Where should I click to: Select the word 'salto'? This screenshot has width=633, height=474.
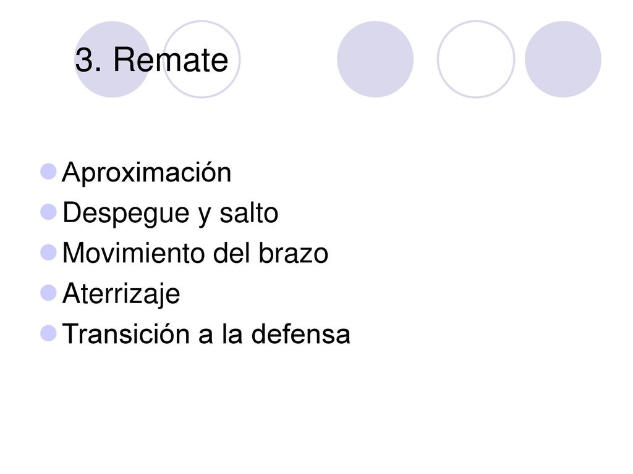[x=249, y=213]
